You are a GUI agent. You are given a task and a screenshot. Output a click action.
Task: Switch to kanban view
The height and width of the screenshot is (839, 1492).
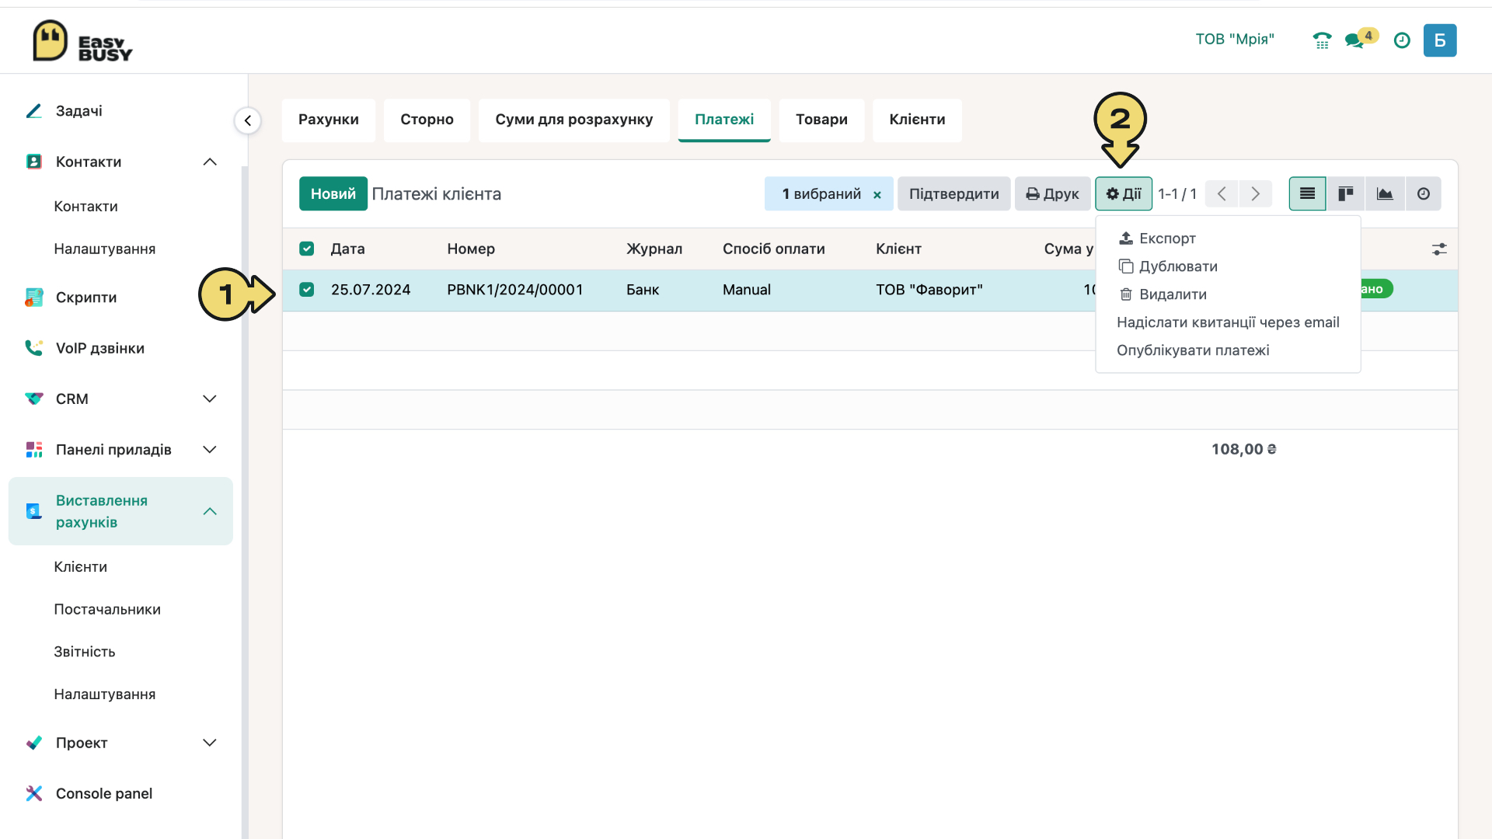click(x=1346, y=193)
